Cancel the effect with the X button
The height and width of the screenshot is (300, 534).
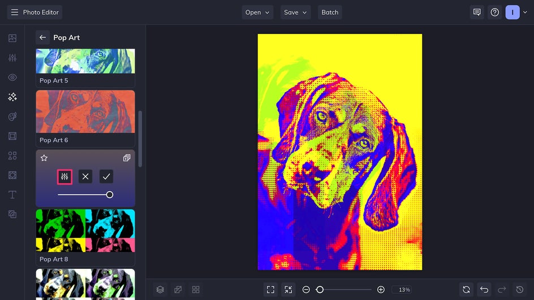tap(85, 176)
